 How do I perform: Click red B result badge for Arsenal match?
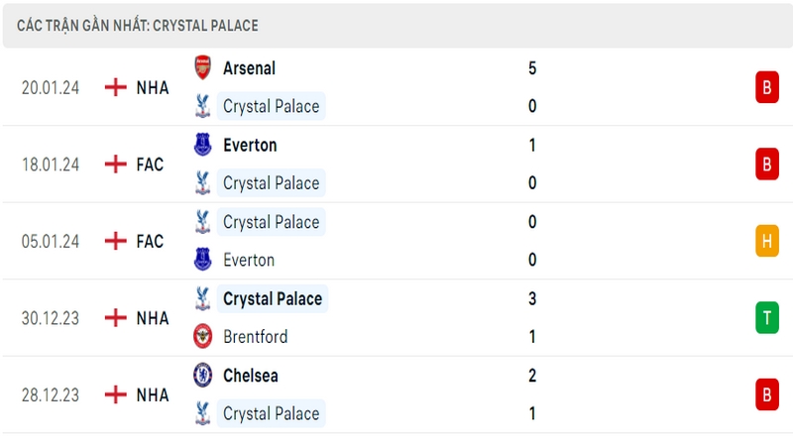click(766, 87)
